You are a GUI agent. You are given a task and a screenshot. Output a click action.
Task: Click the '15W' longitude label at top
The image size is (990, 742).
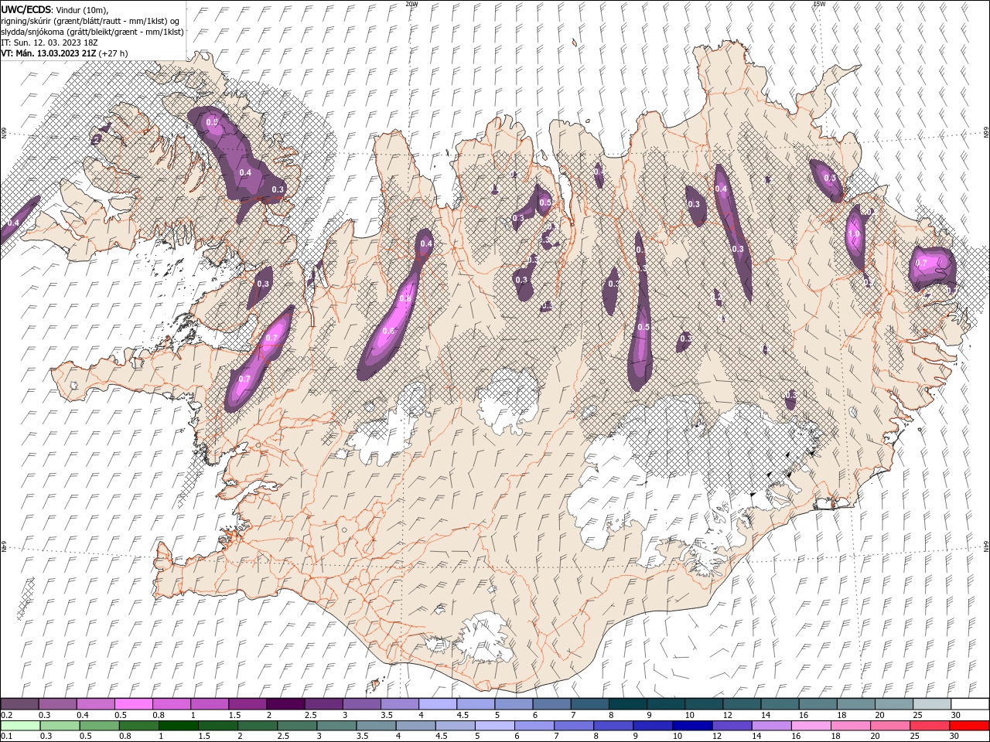point(819,4)
